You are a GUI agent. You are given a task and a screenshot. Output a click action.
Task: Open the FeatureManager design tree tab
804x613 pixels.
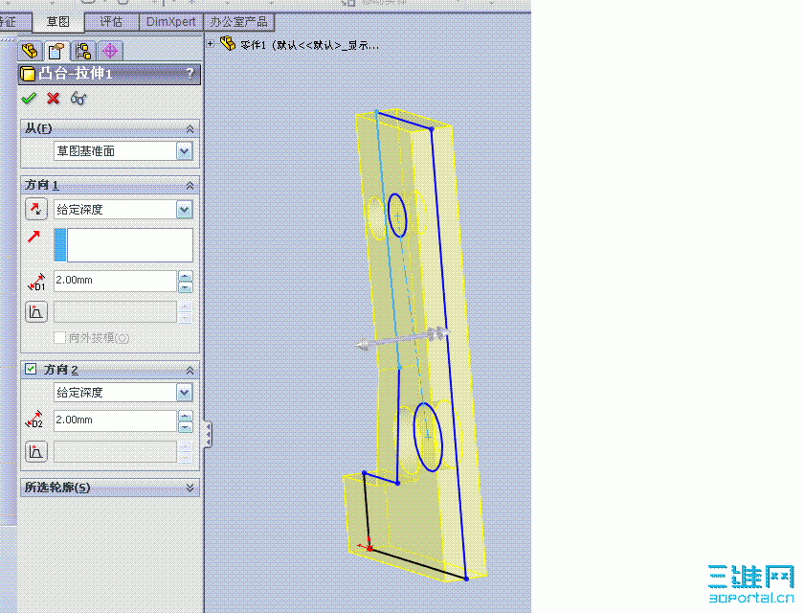[31, 51]
